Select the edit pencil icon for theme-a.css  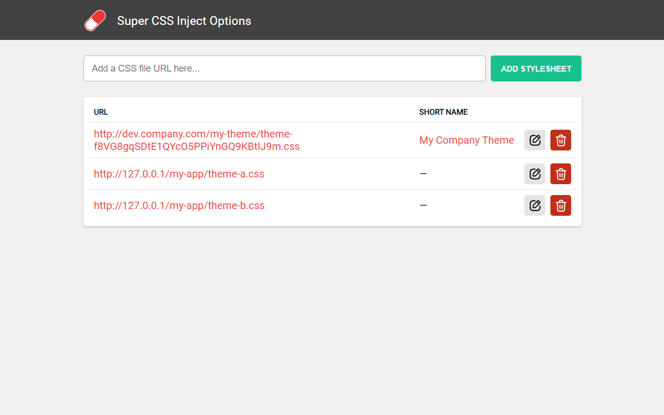(x=535, y=174)
